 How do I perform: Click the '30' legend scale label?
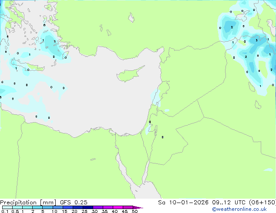(94, 211)
